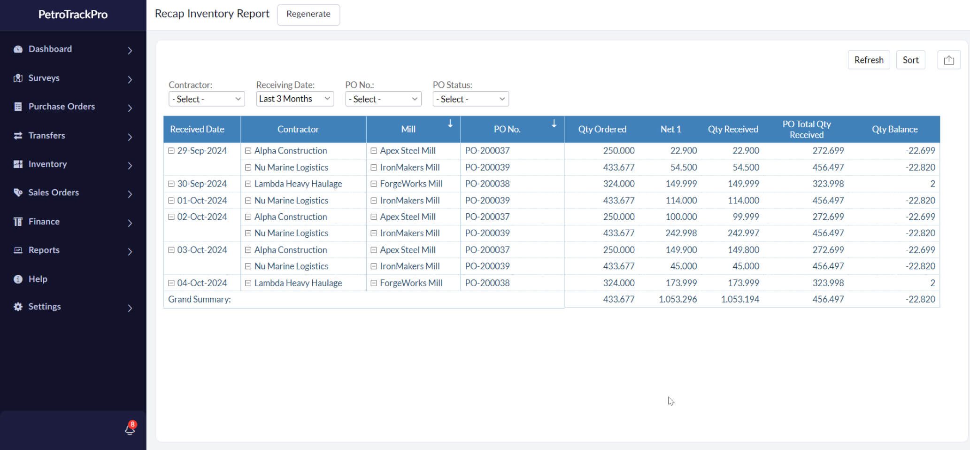Click the Help info icon
970x450 pixels.
(x=18, y=279)
